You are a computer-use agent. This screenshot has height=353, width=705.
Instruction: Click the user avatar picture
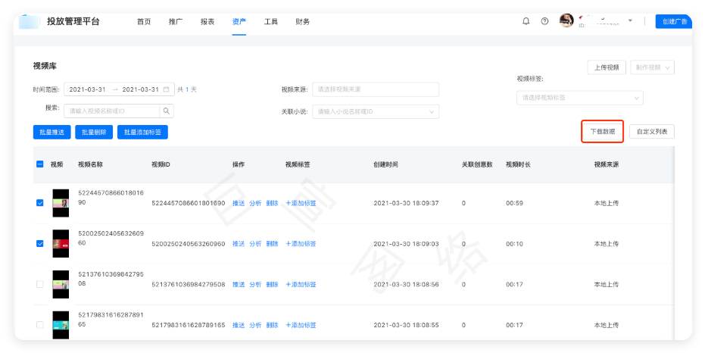(x=566, y=20)
